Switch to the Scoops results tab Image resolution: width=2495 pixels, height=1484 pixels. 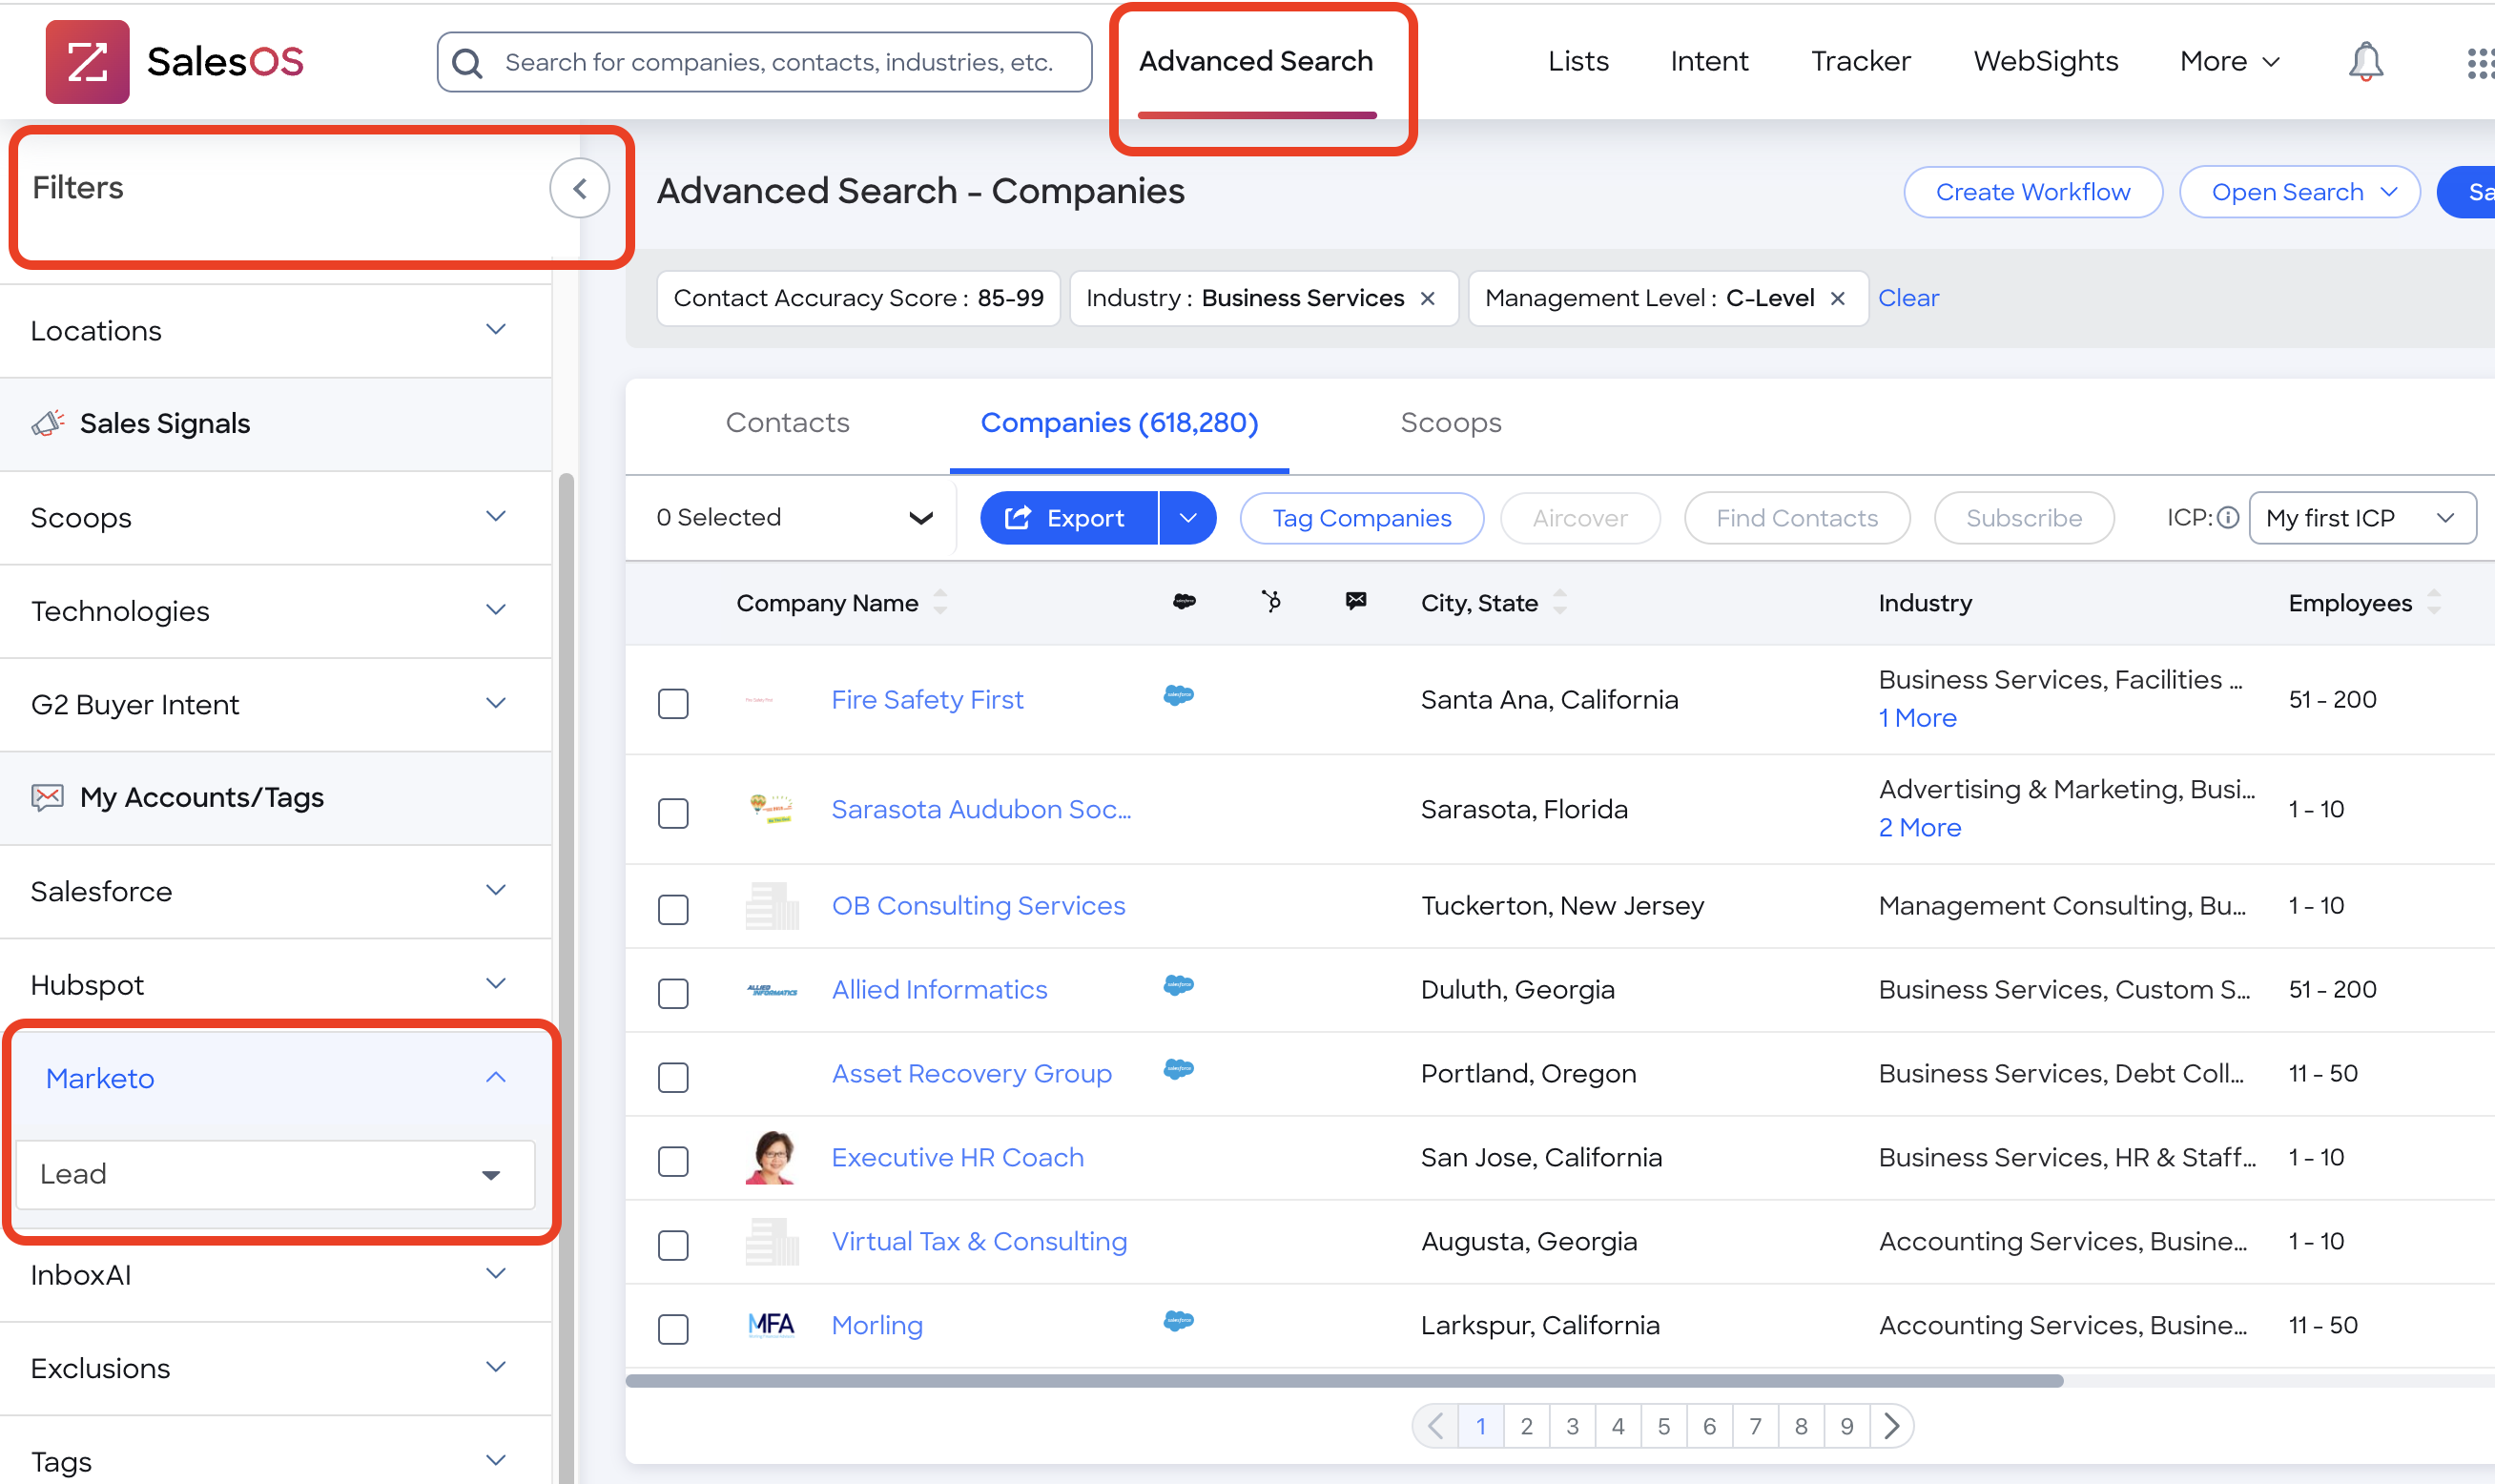[x=1450, y=423]
